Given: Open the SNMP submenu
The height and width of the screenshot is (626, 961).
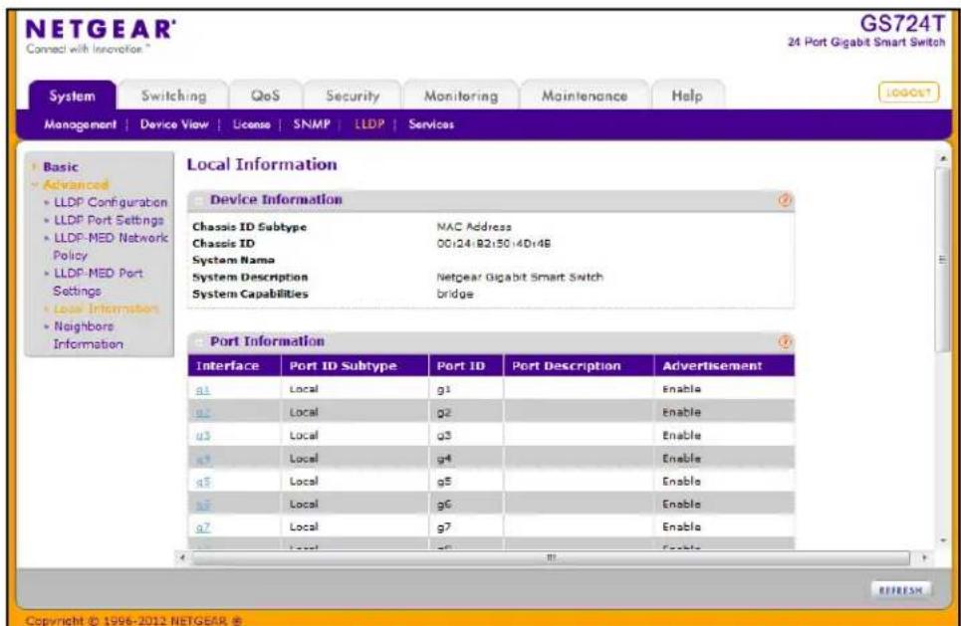Looking at the screenshot, I should pos(312,124).
